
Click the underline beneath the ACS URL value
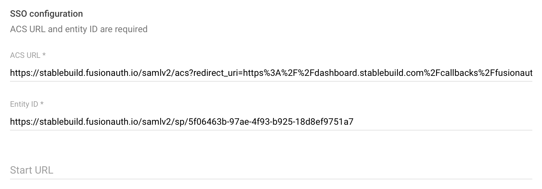click(x=271, y=81)
